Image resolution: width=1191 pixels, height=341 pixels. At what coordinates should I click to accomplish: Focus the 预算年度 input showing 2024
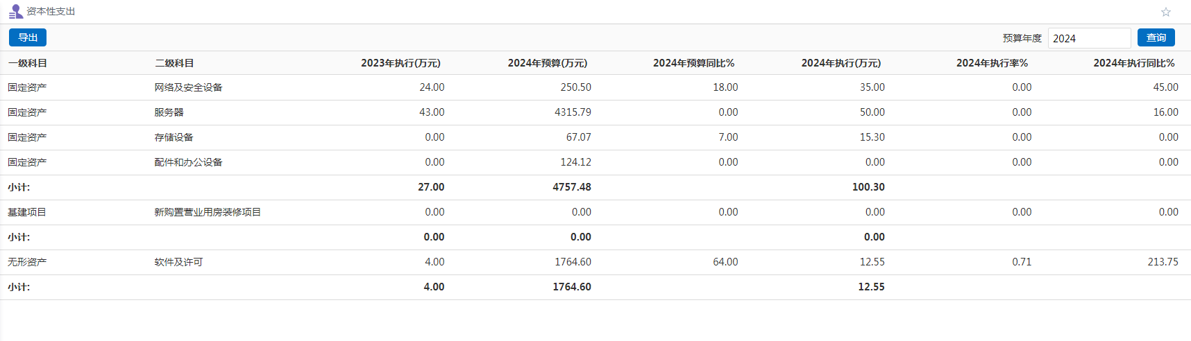[1088, 38]
